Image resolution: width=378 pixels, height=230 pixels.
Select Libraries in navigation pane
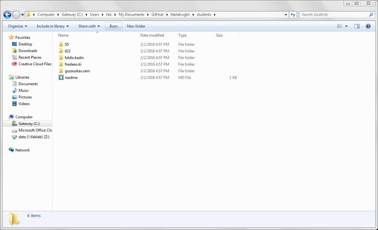[x=22, y=77]
